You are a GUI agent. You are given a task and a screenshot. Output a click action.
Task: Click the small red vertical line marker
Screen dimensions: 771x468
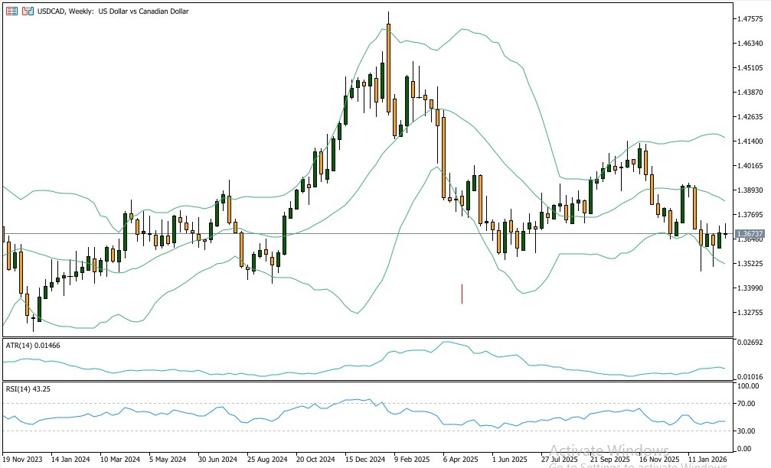pos(462,294)
